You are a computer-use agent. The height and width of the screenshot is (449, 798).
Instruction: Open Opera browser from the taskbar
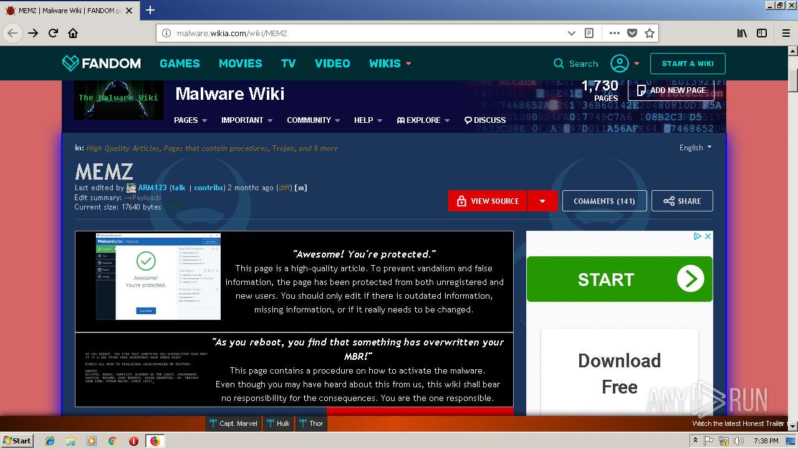pos(133,441)
